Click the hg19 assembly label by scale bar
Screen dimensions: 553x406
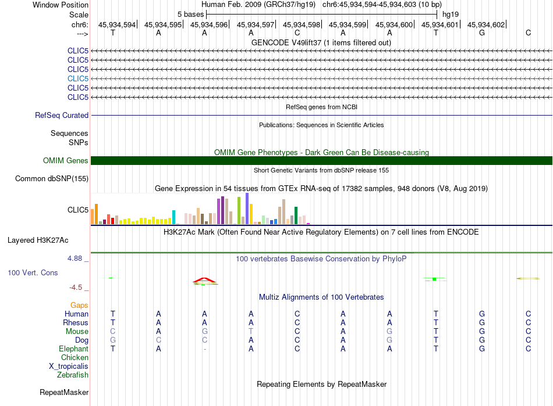pos(451,15)
